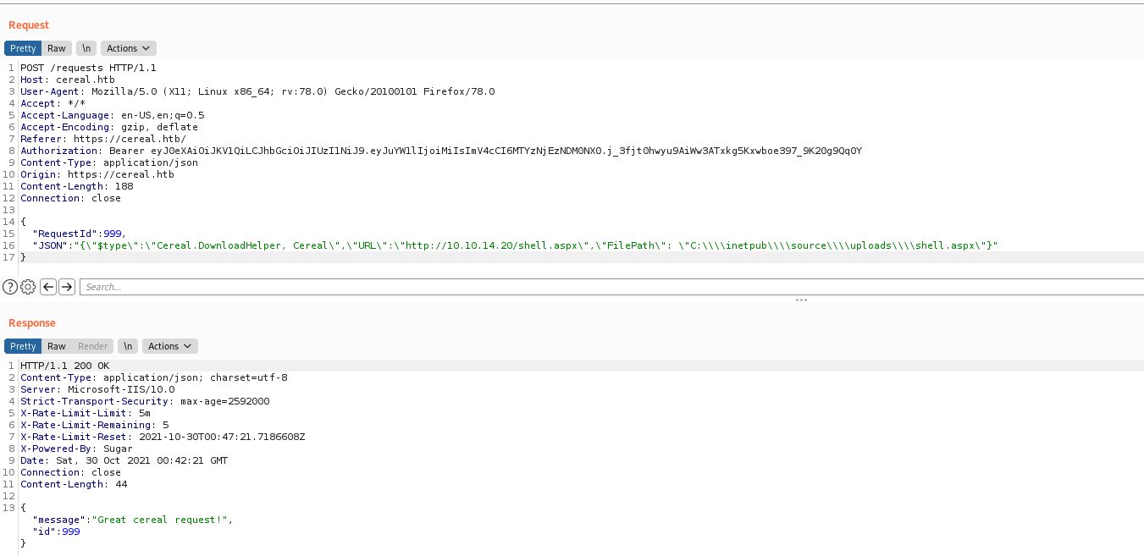Click the Host: cereal.htb header line
The height and width of the screenshot is (556, 1144).
point(68,80)
